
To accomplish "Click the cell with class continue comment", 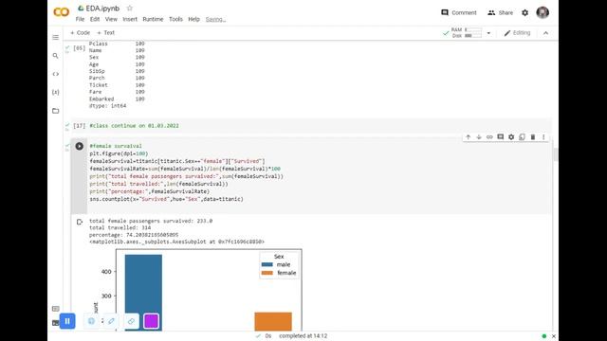I will [310, 126].
